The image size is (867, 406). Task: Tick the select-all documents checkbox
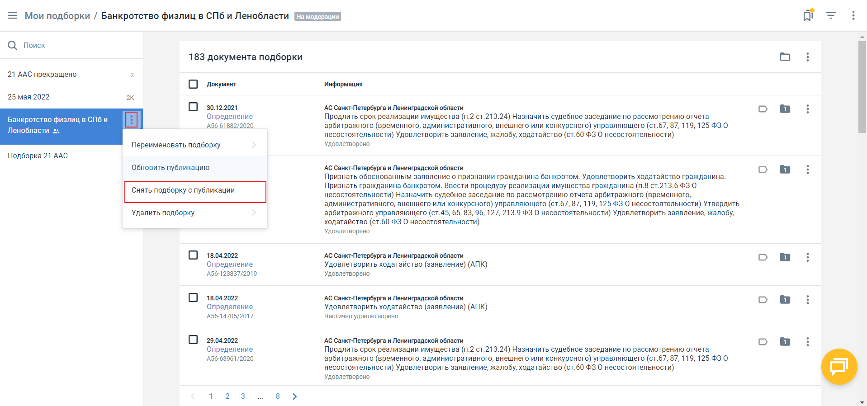(x=193, y=84)
